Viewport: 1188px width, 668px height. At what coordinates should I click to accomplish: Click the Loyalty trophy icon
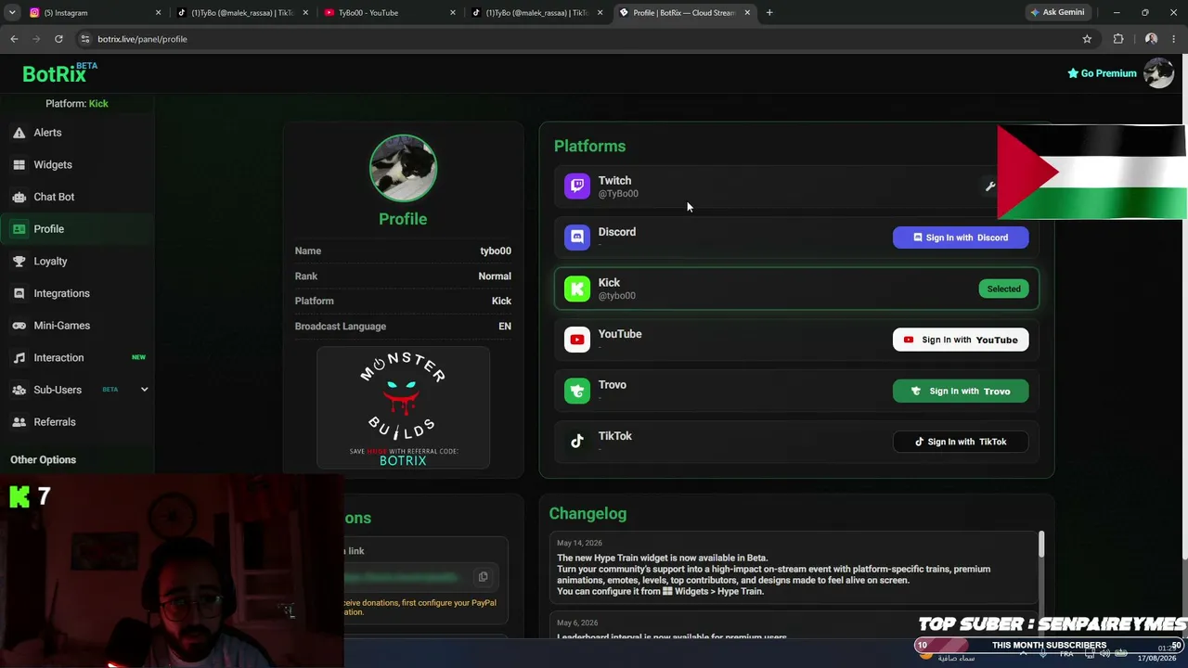[x=19, y=261]
